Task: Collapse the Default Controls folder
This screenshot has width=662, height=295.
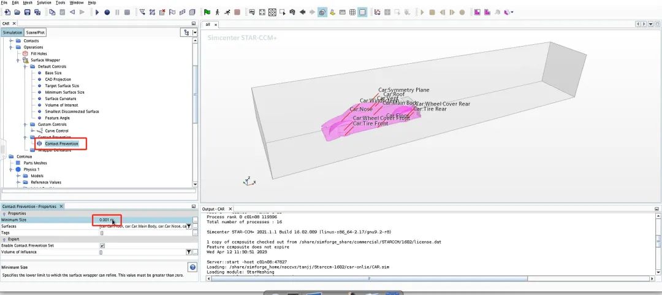Action: tap(26, 66)
